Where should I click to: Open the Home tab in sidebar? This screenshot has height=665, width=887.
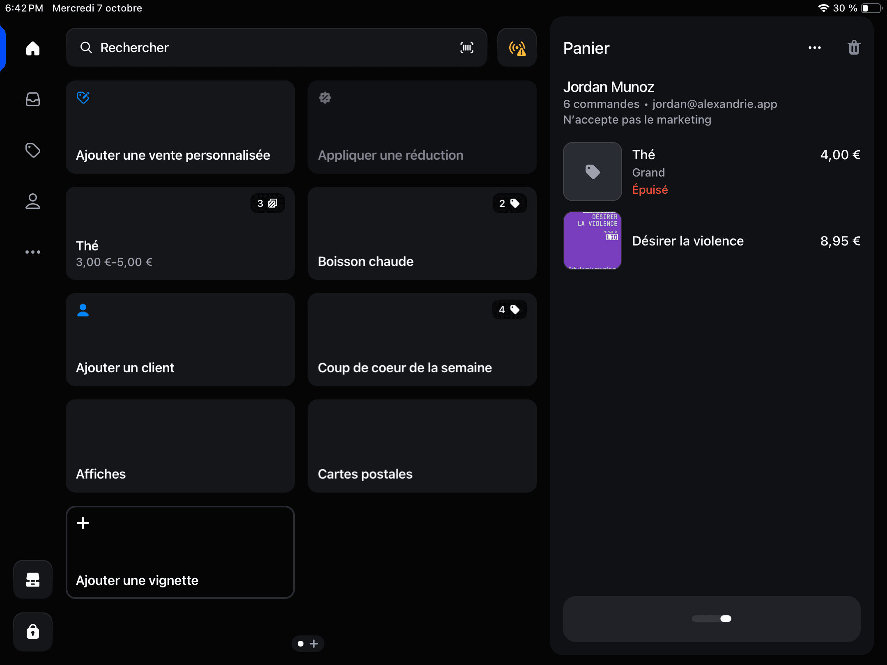pyautogui.click(x=33, y=48)
